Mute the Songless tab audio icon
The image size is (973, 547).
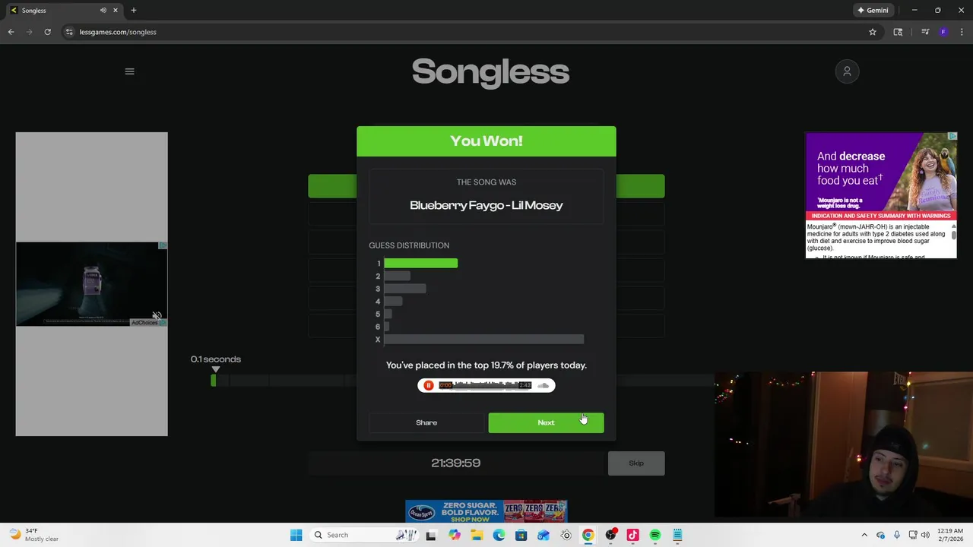[x=103, y=11]
